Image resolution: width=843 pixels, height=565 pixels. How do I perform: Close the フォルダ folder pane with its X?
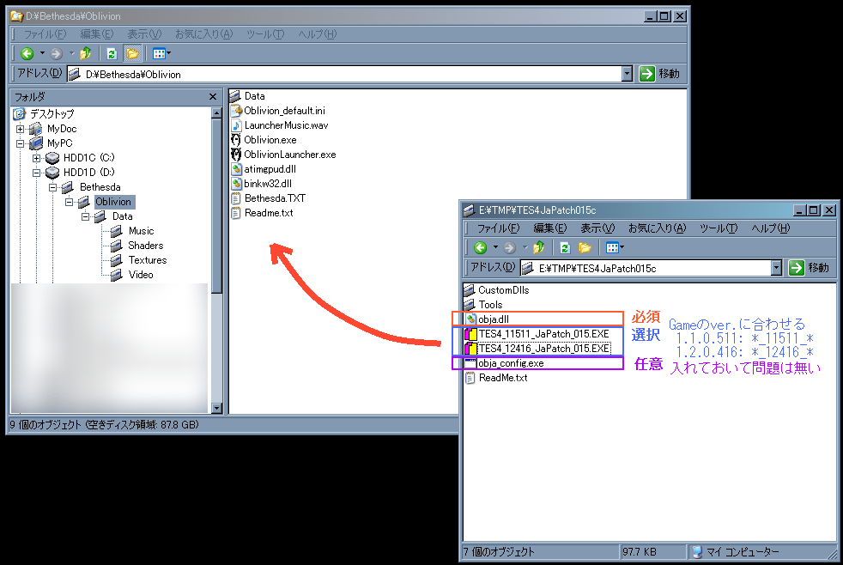pyautogui.click(x=213, y=97)
